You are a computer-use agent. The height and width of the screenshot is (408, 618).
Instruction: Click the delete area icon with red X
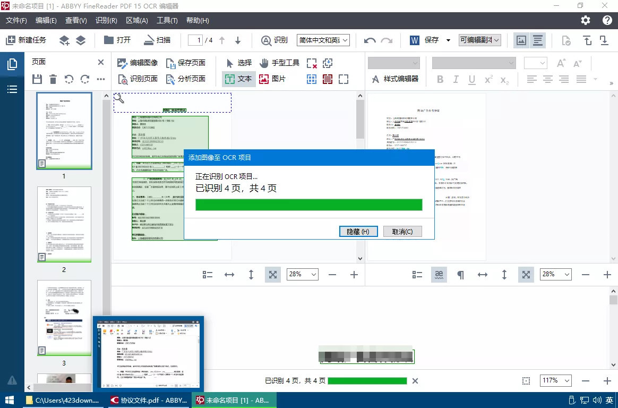[311, 63]
